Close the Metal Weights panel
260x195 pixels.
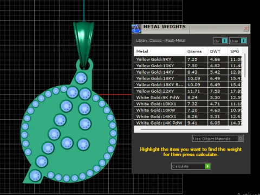[x=246, y=28]
